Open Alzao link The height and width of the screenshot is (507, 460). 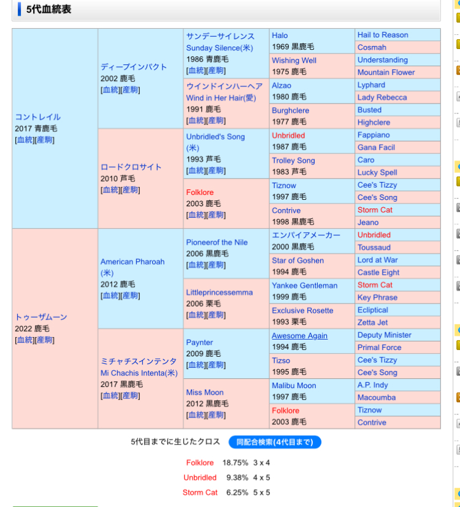282,85
